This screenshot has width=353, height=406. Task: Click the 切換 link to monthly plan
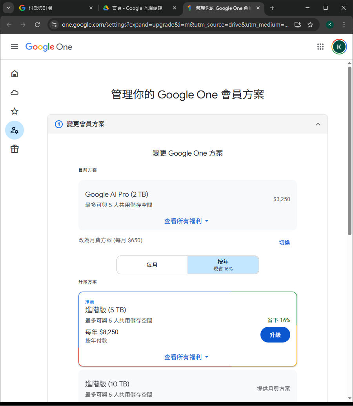point(284,243)
